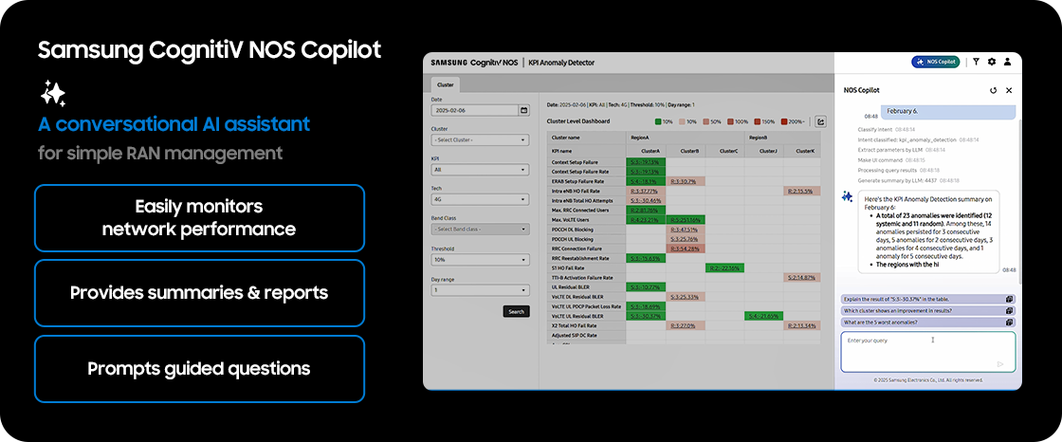Click ClusterA cell for Context Setup Failure Rate
The height and width of the screenshot is (442, 1062).
(646, 172)
